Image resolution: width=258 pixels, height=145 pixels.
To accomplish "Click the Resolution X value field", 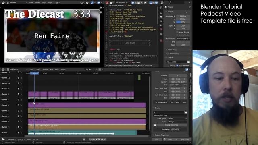I will coord(183,16).
